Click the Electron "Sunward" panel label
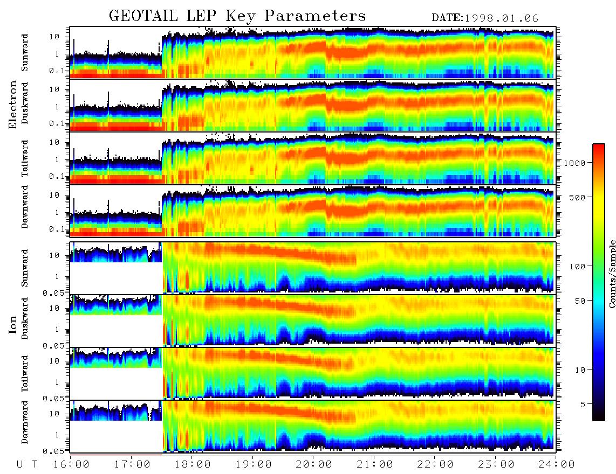The width and height of the screenshot is (616, 474). (25, 53)
